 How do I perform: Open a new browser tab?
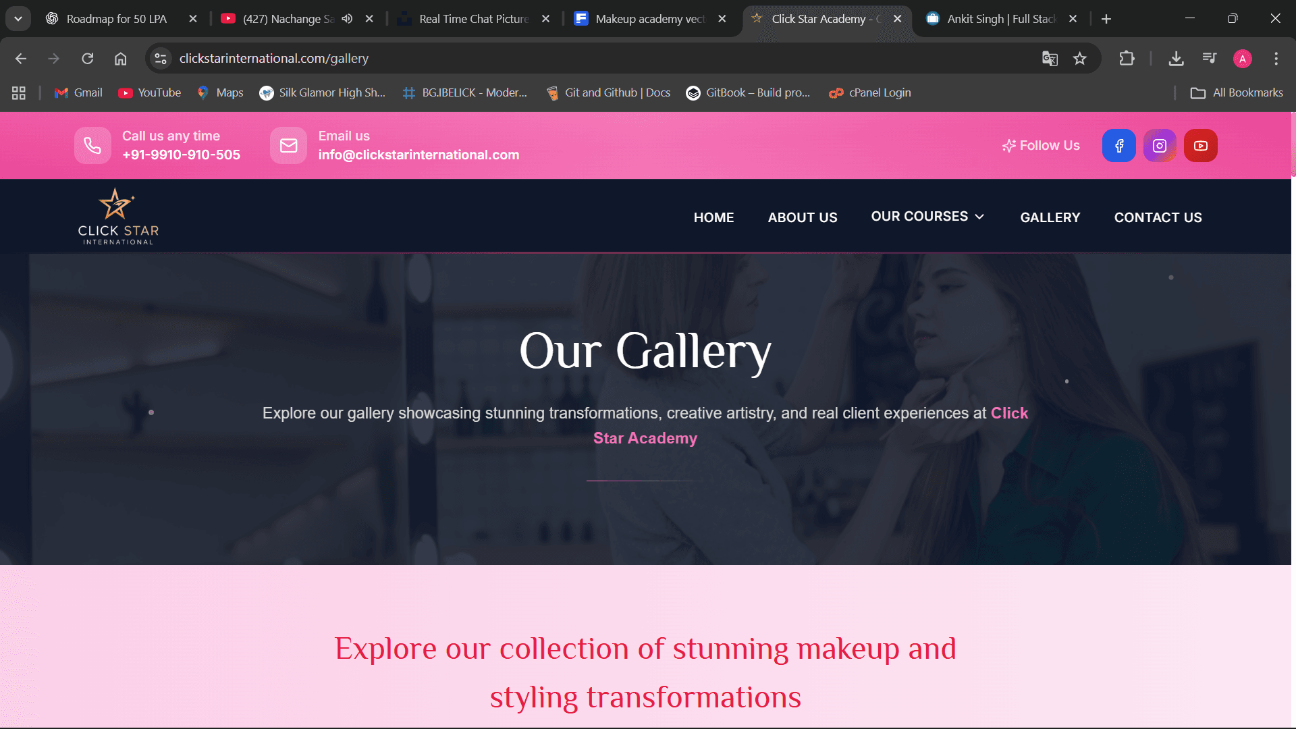pos(1106,19)
